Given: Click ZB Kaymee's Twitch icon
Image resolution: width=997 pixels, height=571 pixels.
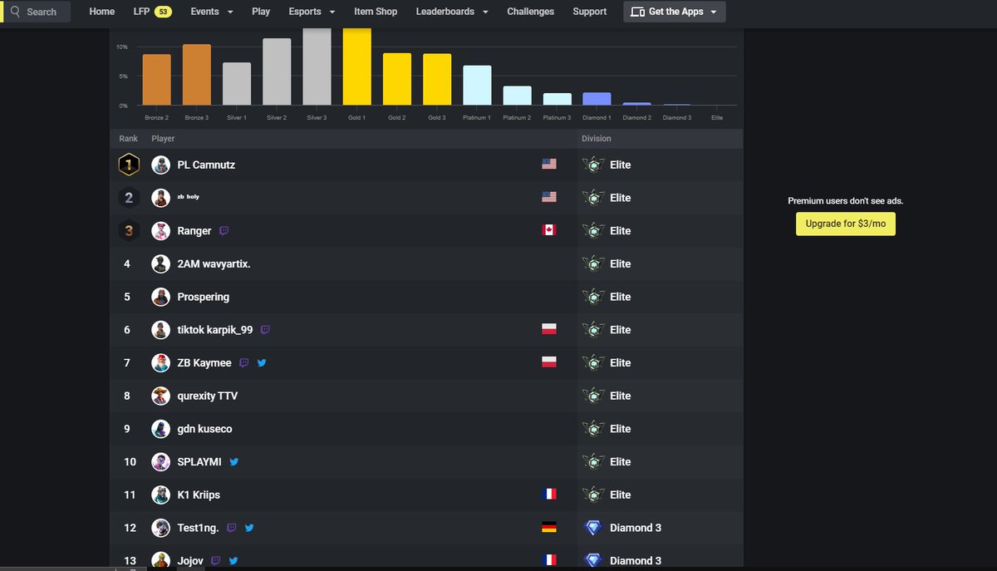Looking at the screenshot, I should [244, 363].
